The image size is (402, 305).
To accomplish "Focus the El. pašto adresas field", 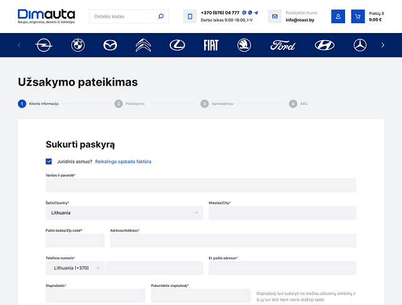I will pyautogui.click(x=282, y=268).
